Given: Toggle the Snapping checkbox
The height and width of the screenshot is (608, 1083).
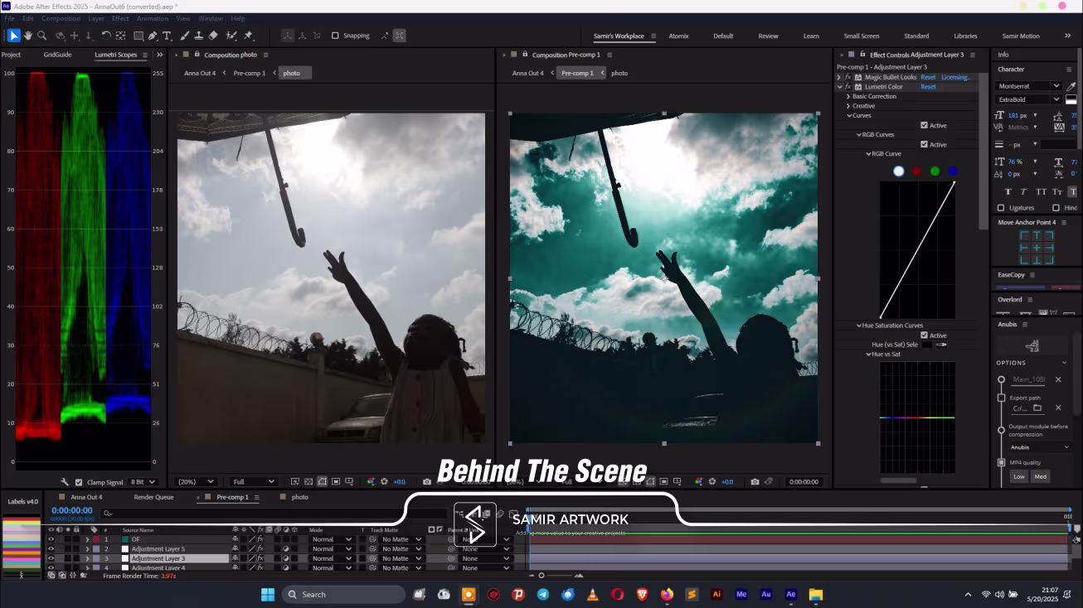Looking at the screenshot, I should point(335,36).
